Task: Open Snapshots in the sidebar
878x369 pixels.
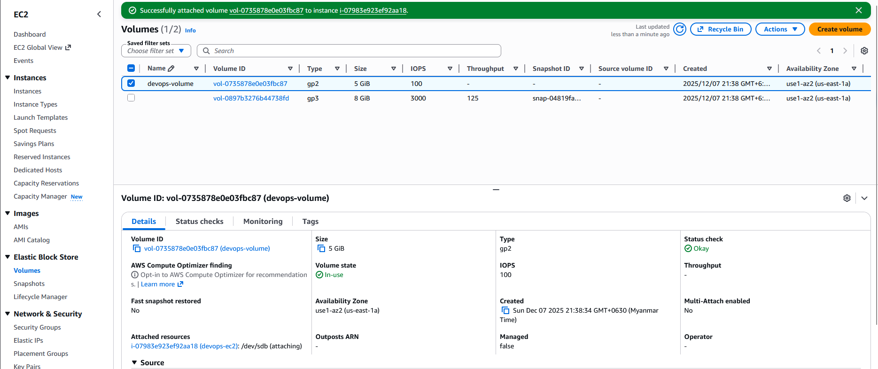Action: (29, 284)
